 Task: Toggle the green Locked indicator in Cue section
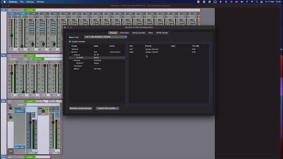coord(30,157)
